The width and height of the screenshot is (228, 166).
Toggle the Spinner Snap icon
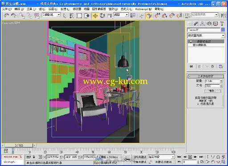179,16
